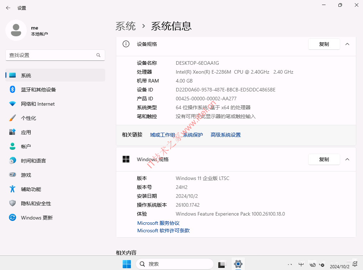Click the Wi-Fi icon for 网络和 Internet

12,104
